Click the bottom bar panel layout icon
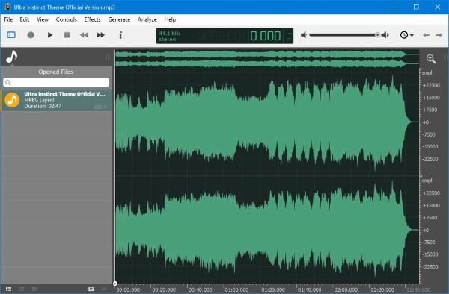 point(91,289)
